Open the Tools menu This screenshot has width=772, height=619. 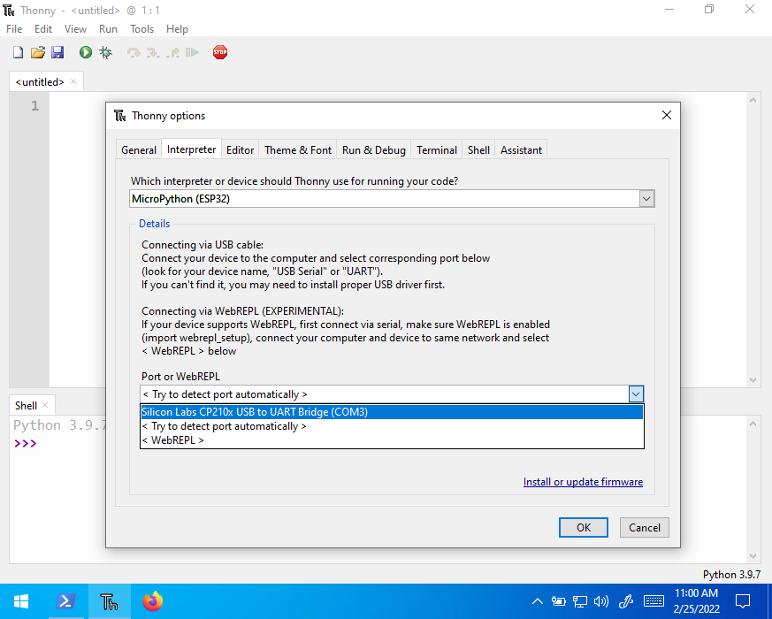coord(141,29)
